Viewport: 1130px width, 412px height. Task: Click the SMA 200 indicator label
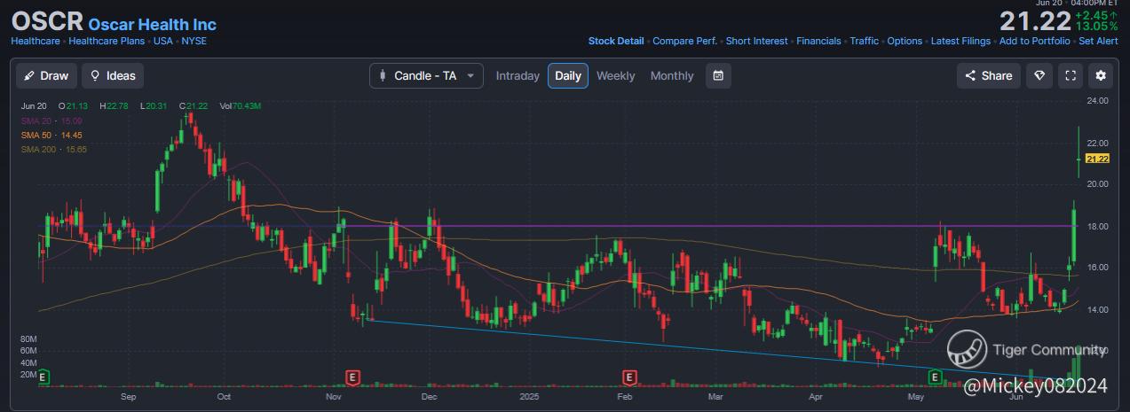click(x=54, y=150)
